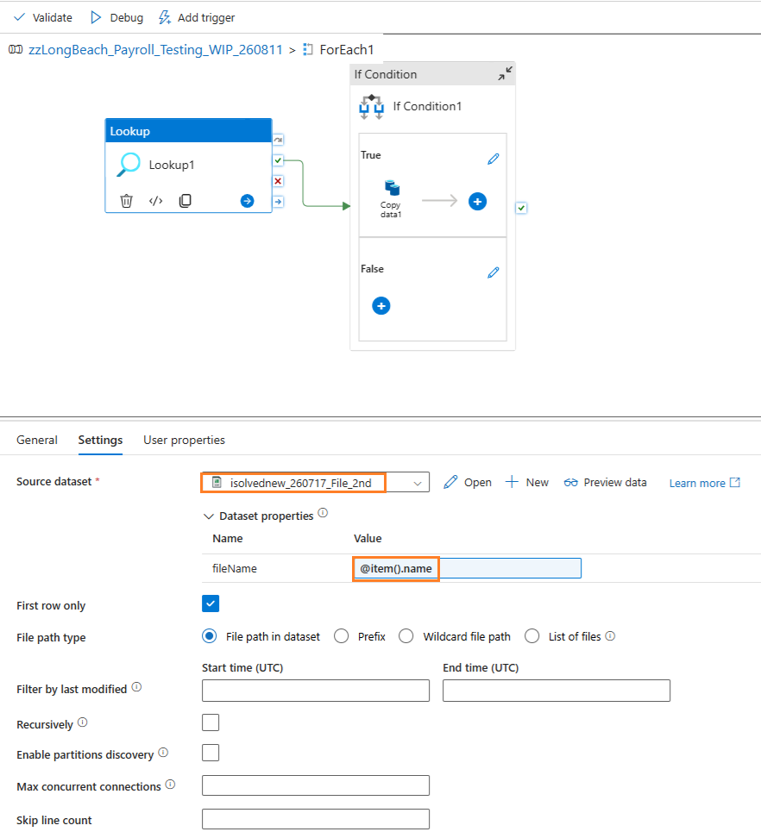Select Wildcard file path option
The height and width of the screenshot is (838, 761).
point(406,636)
